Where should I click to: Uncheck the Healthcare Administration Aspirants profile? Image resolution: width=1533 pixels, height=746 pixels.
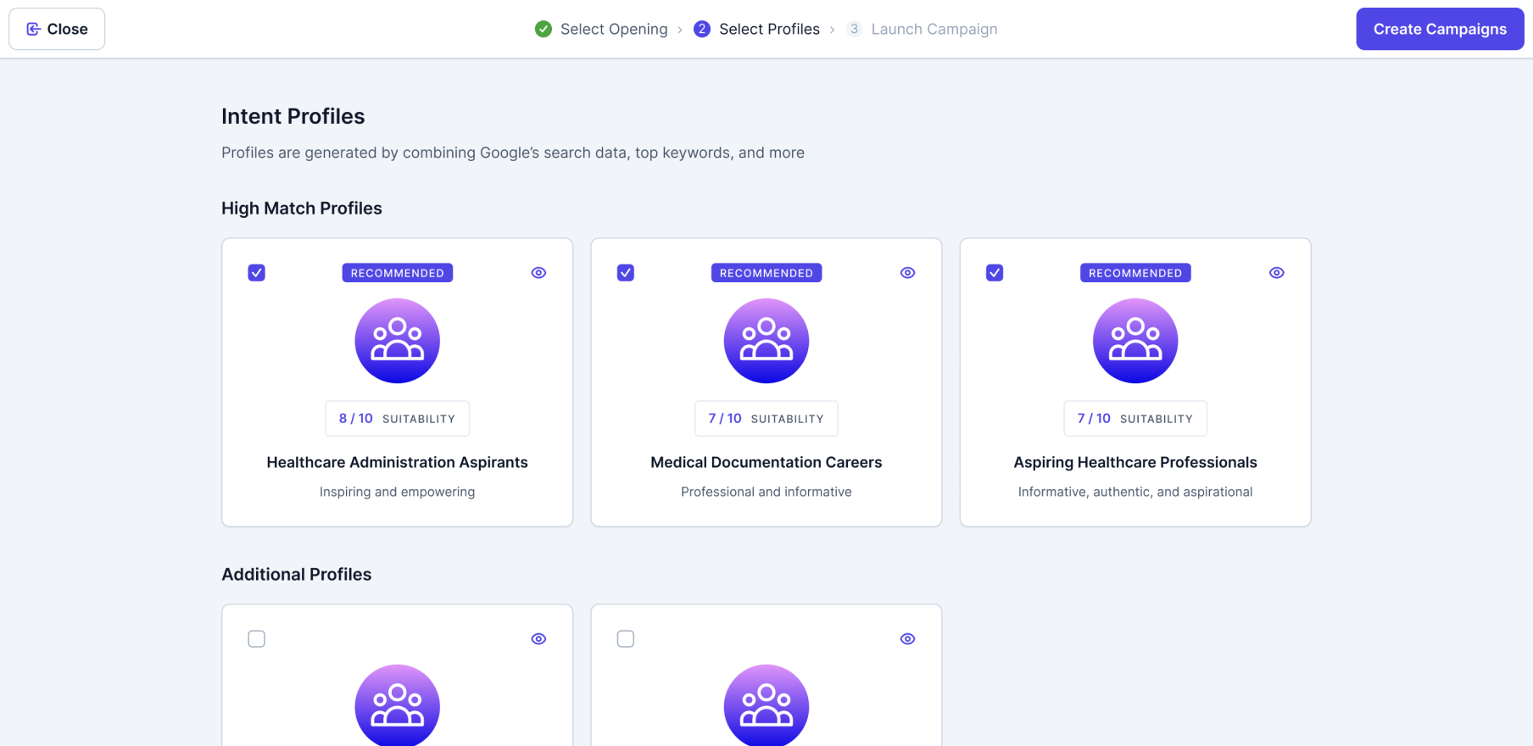(x=257, y=273)
